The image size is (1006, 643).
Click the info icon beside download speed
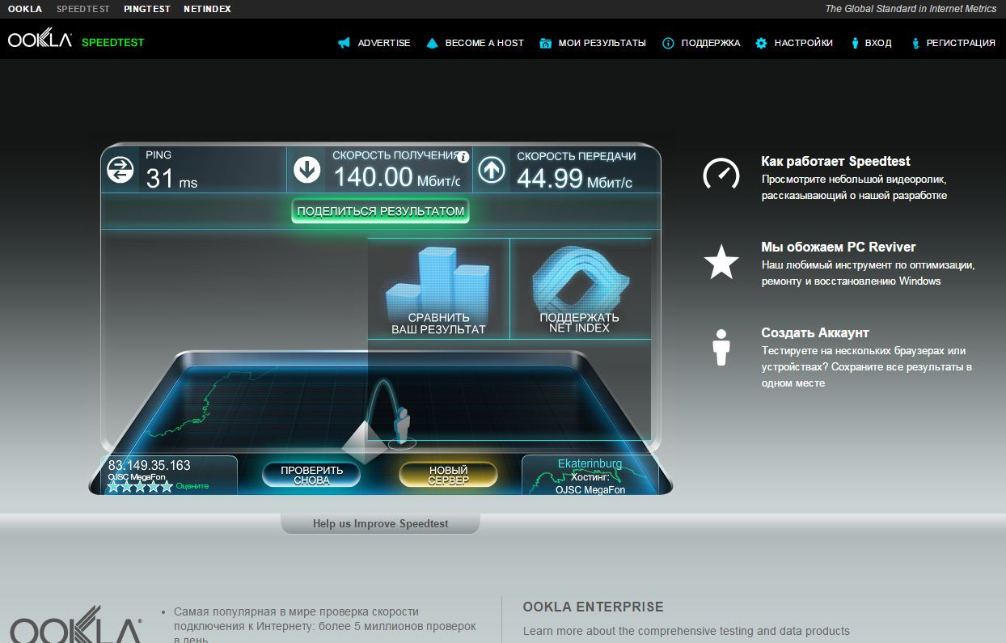pyautogui.click(x=463, y=157)
